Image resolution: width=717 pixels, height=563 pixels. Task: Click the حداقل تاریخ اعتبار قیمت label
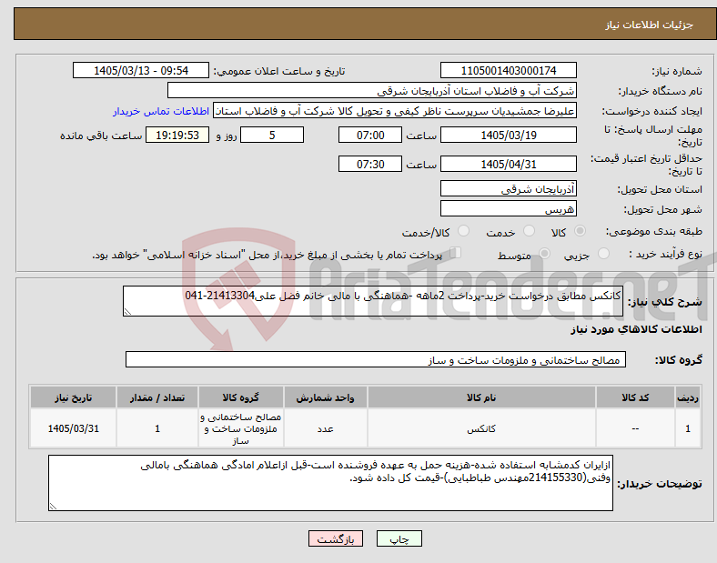(x=646, y=165)
